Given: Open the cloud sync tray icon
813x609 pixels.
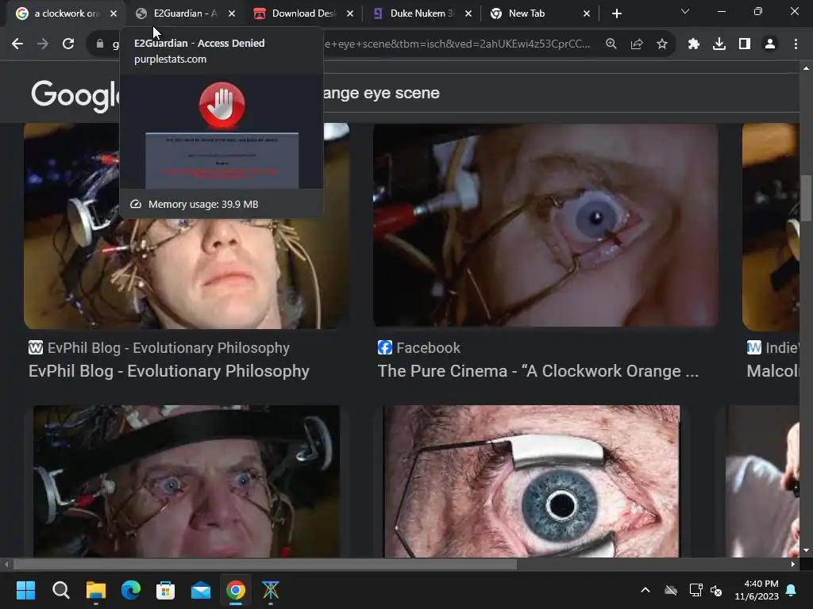Looking at the screenshot, I should click(x=671, y=590).
